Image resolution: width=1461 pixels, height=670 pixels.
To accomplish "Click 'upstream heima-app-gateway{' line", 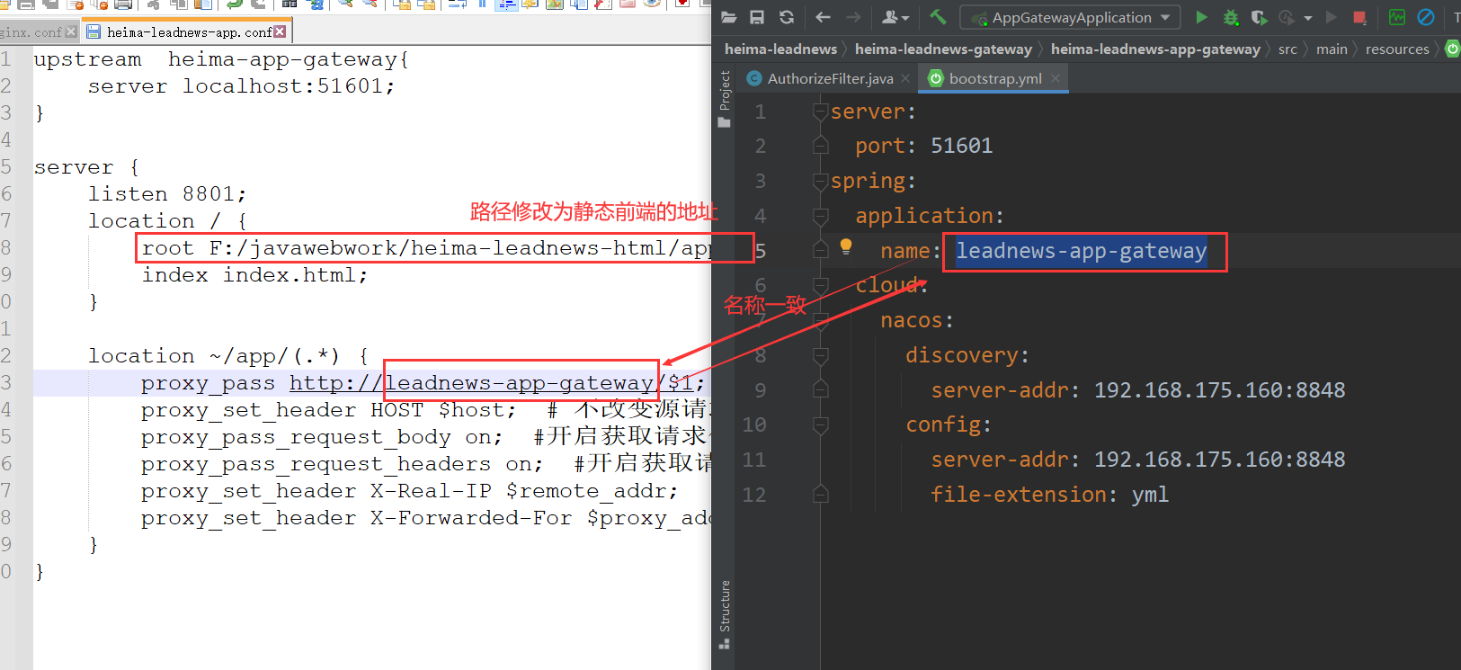I will pyautogui.click(x=221, y=59).
